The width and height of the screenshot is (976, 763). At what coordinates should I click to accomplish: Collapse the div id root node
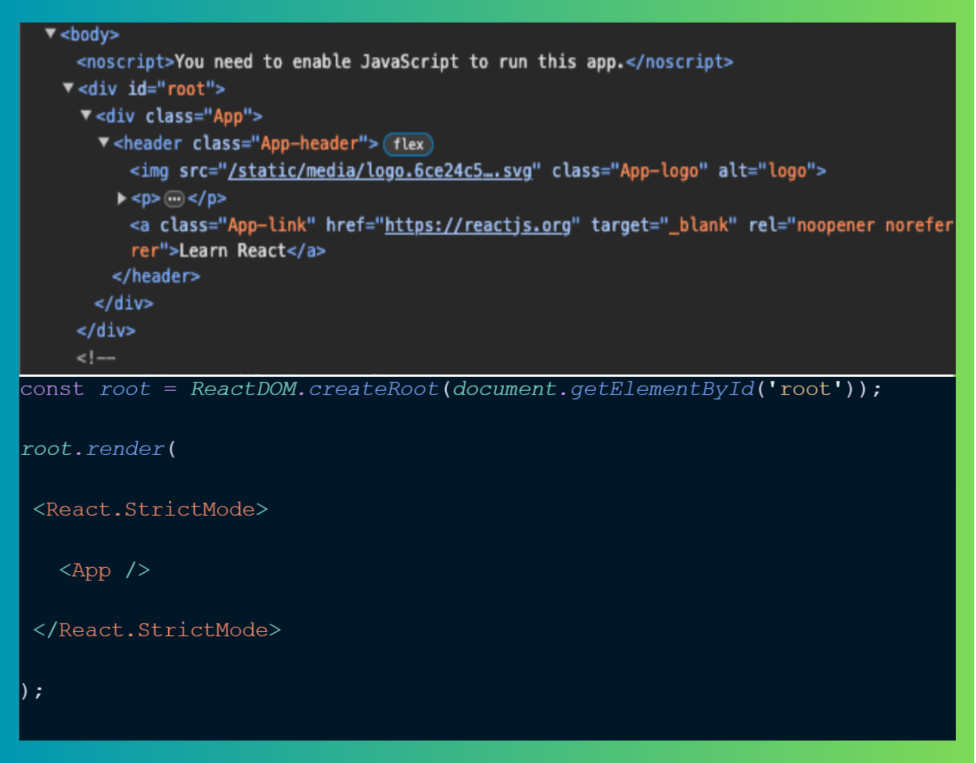pos(68,88)
